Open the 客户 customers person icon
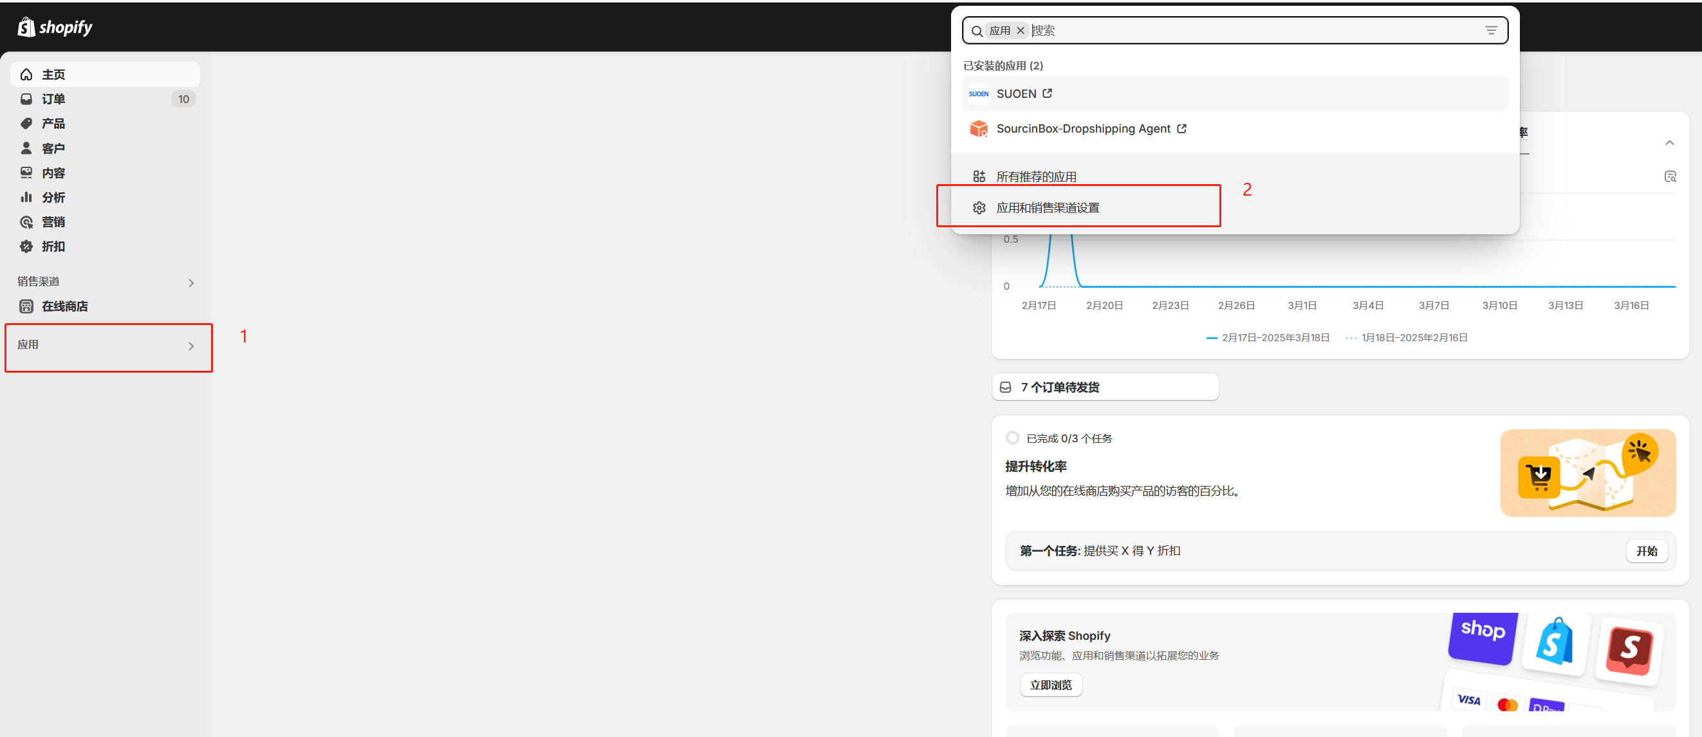The height and width of the screenshot is (737, 1702). point(26,148)
